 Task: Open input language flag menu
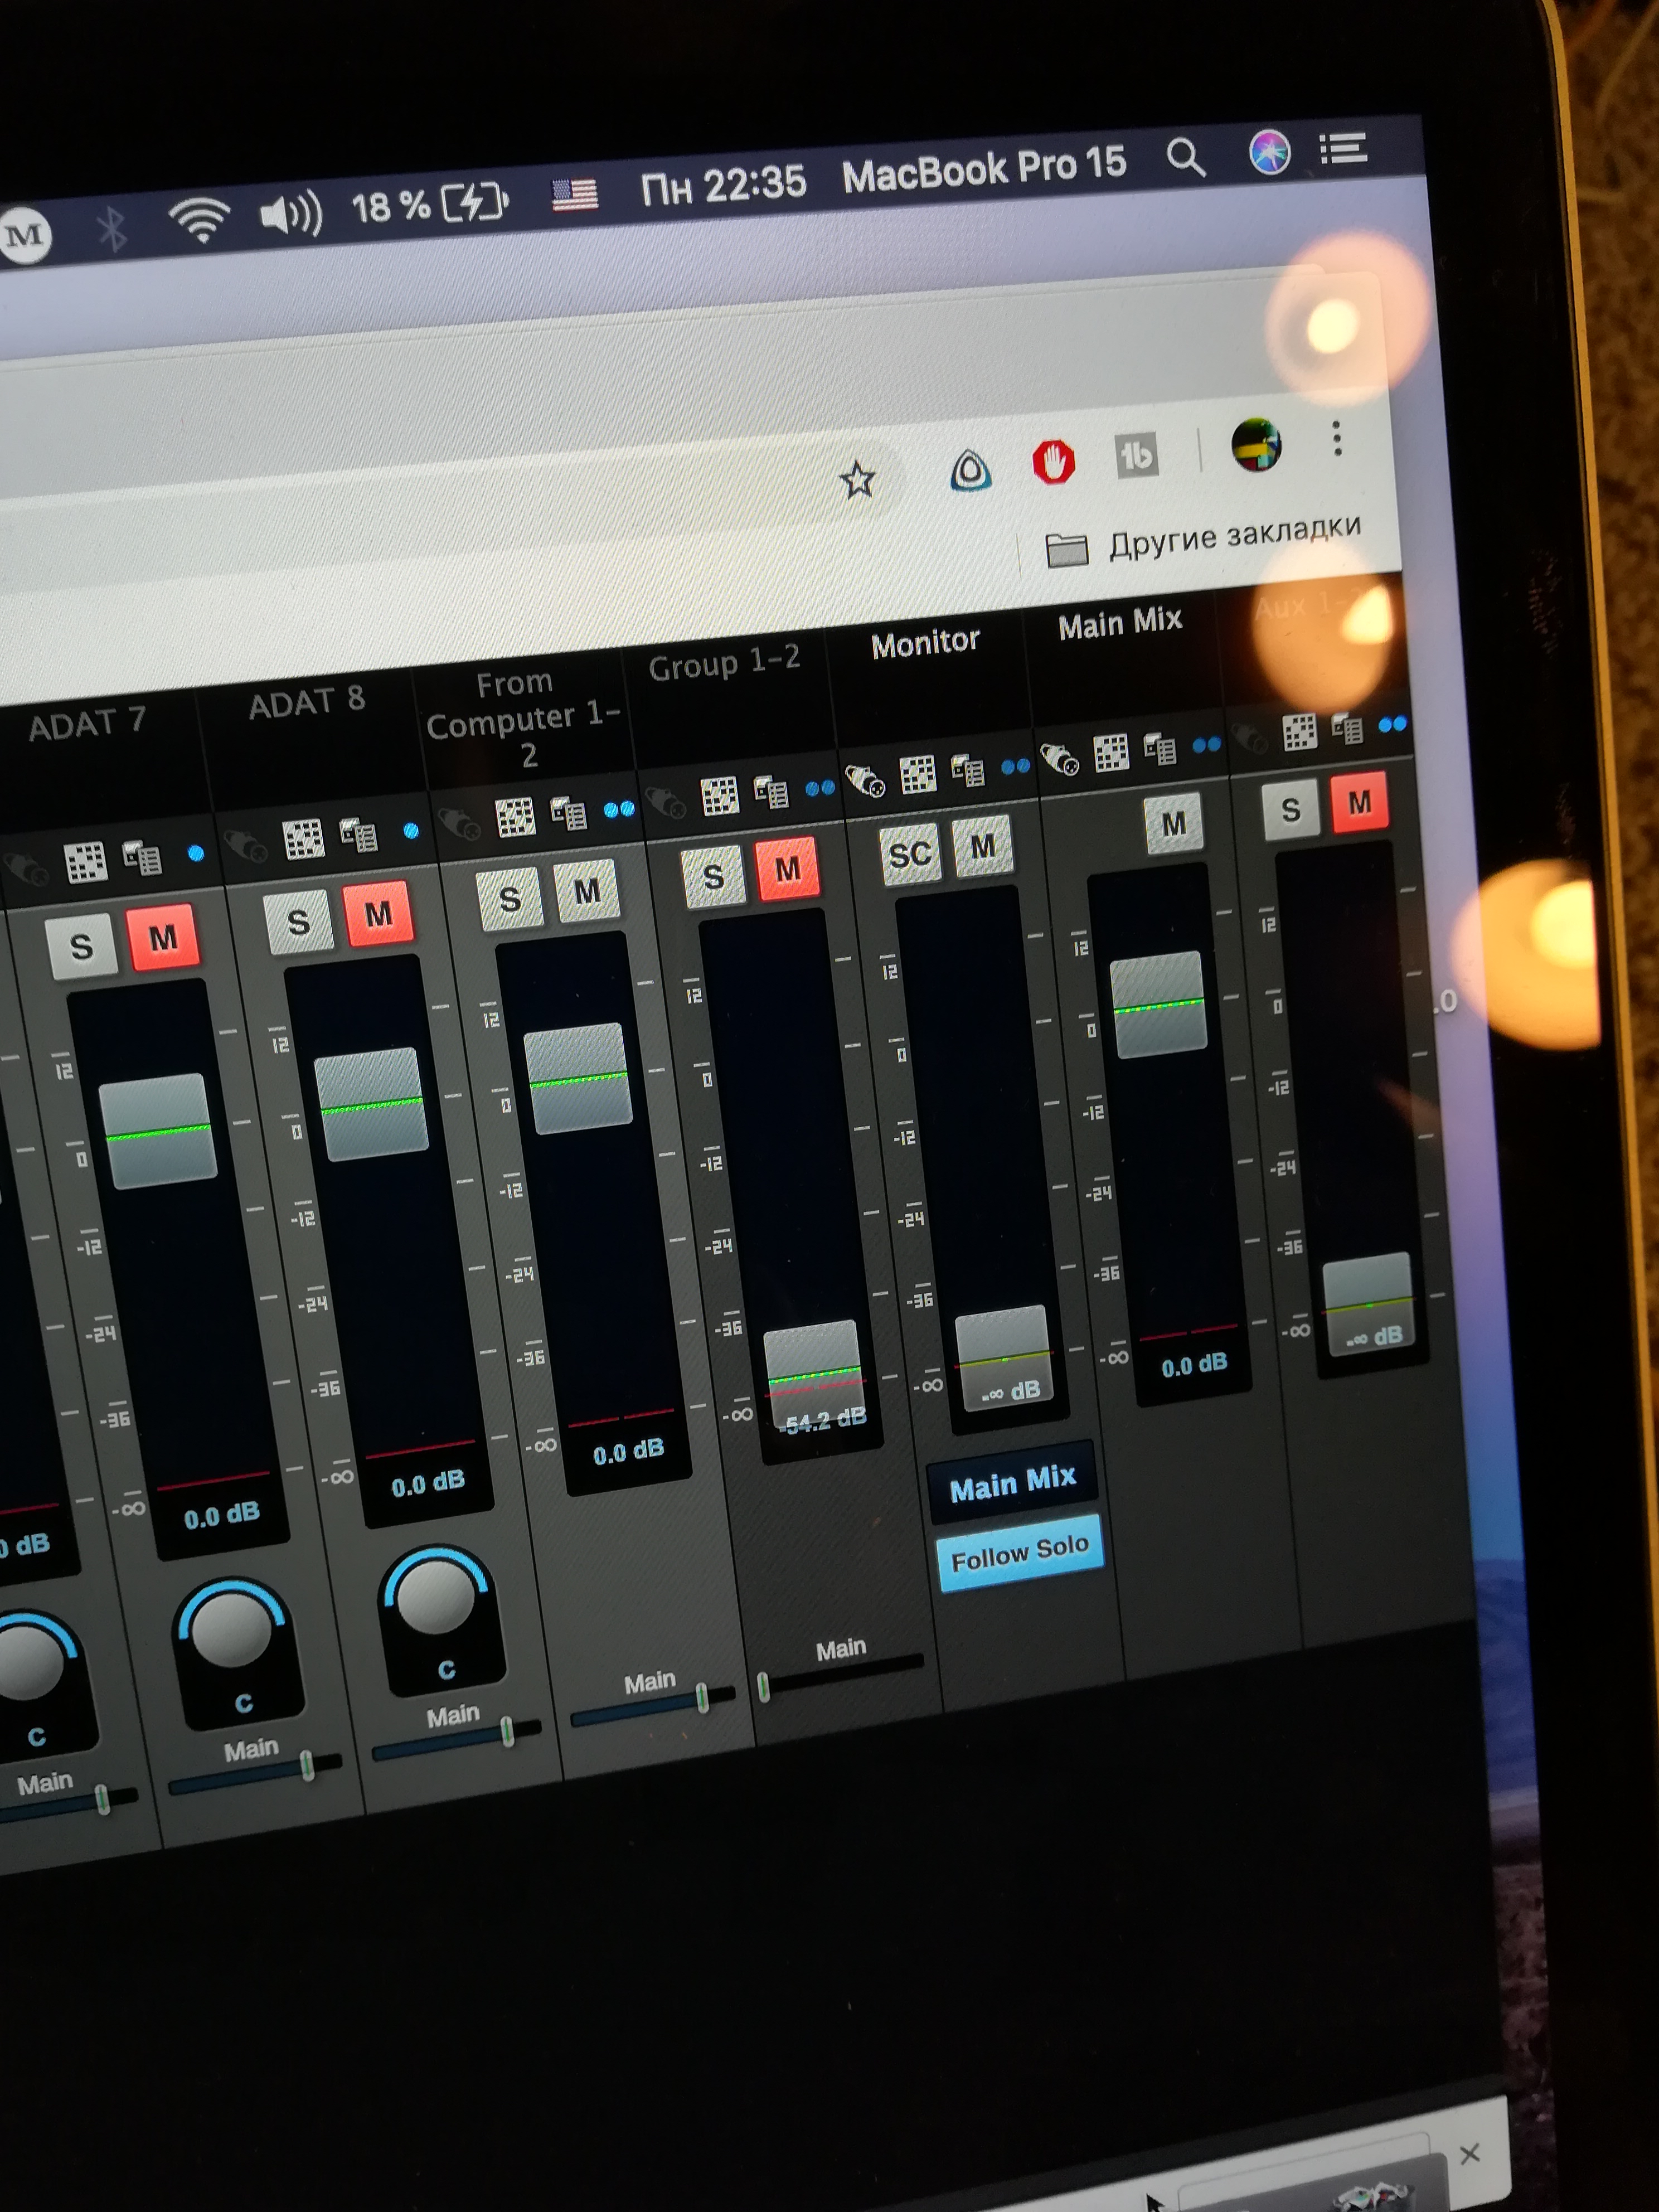[x=575, y=194]
